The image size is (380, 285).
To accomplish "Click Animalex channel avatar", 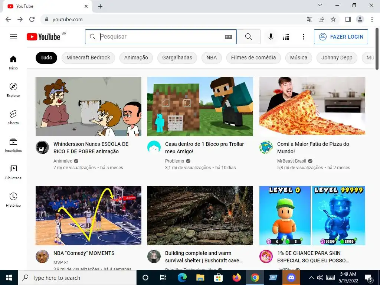I will coord(42,147).
